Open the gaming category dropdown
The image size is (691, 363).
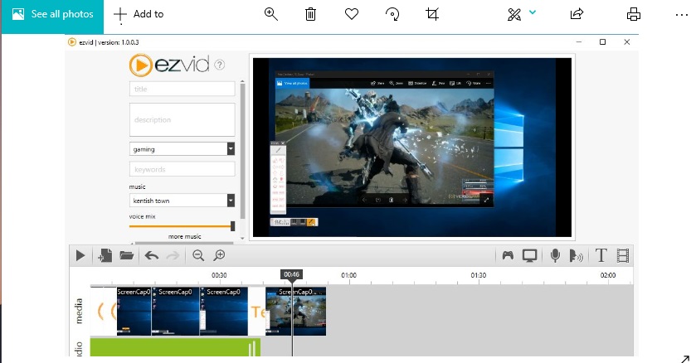[x=182, y=149]
